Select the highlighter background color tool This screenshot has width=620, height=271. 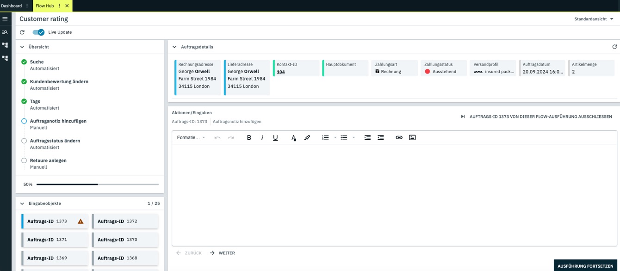307,137
